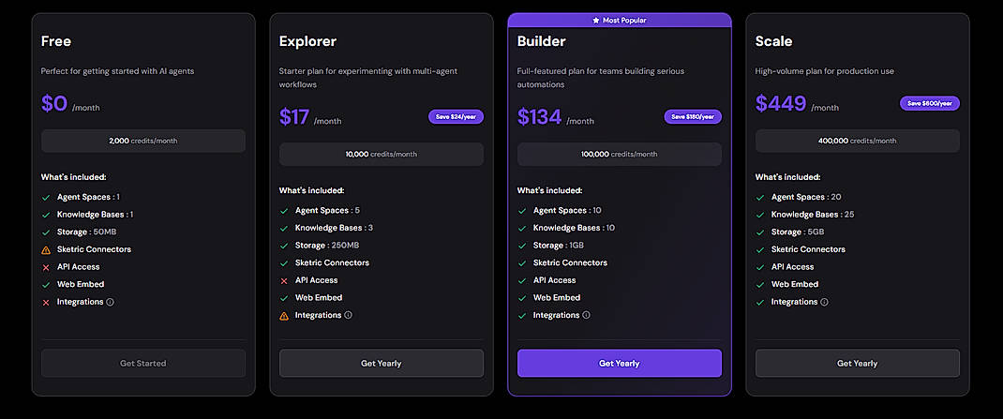Click Get Started on the Free plan
The height and width of the screenshot is (419, 1003).
pos(143,364)
